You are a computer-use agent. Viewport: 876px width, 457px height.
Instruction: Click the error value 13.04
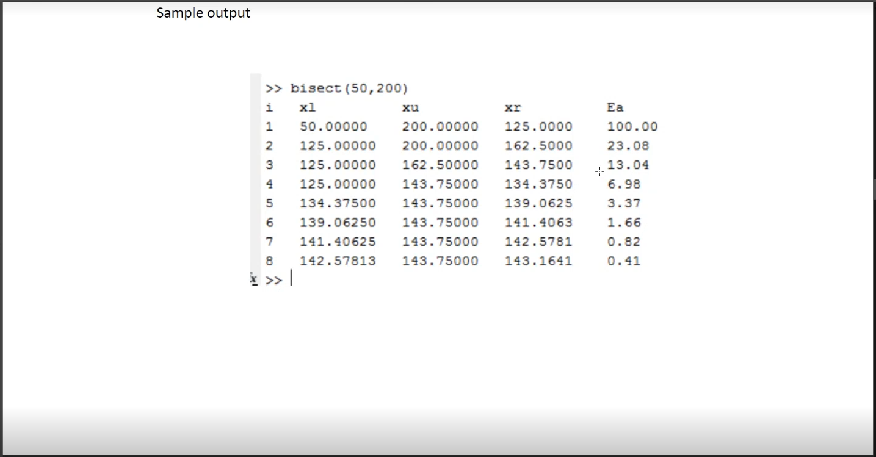coord(629,165)
